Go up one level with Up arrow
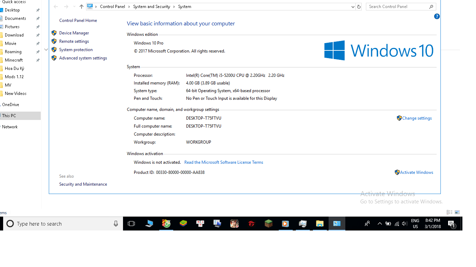The image size is (476, 267). [82, 7]
